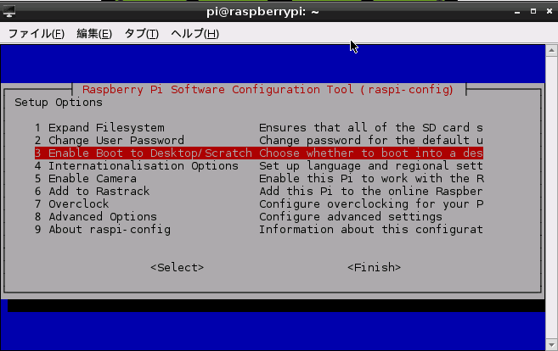Viewport: 558px width, 351px height.
Task: Open the 編集(E) menu
Action: 94,34
